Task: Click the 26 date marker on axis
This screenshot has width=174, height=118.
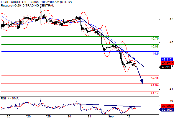Action: [29, 116]
